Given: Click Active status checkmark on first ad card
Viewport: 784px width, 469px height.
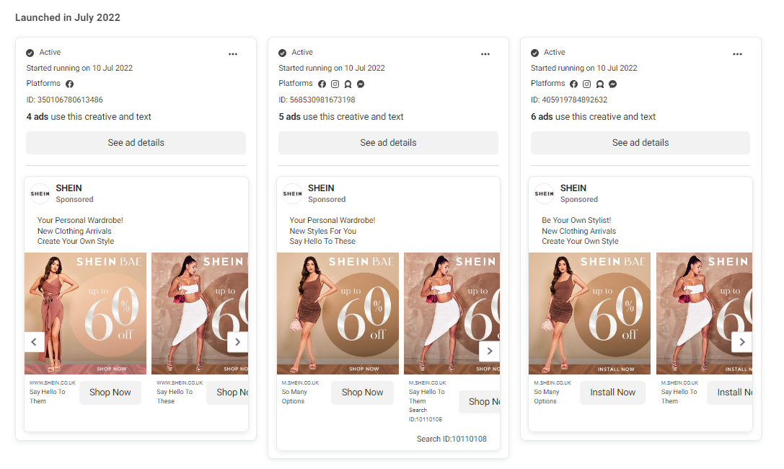Looking at the screenshot, I should tap(30, 53).
